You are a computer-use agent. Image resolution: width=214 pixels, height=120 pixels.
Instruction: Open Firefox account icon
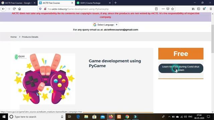[x=204, y=9]
